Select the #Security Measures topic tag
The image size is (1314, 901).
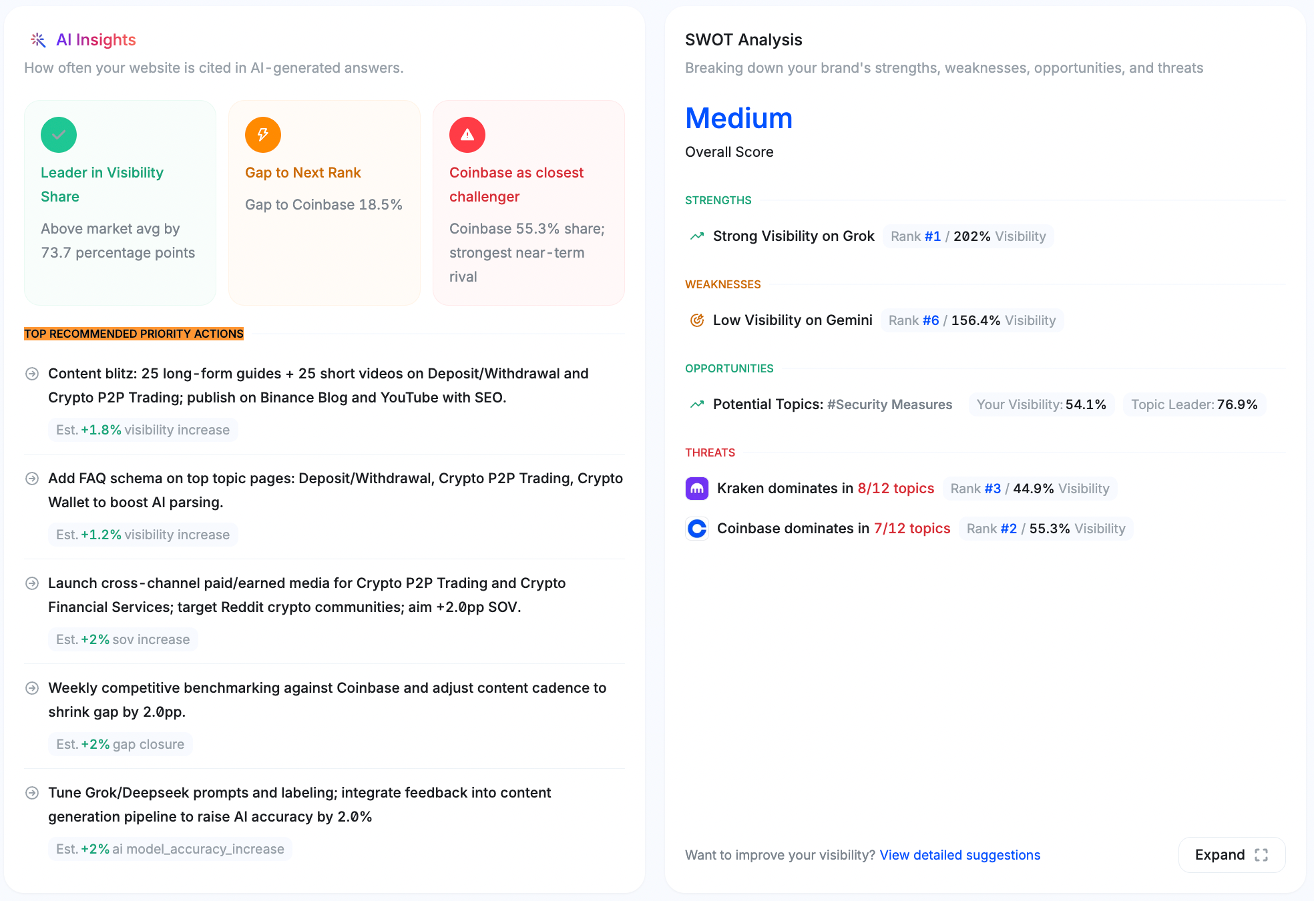(x=889, y=404)
